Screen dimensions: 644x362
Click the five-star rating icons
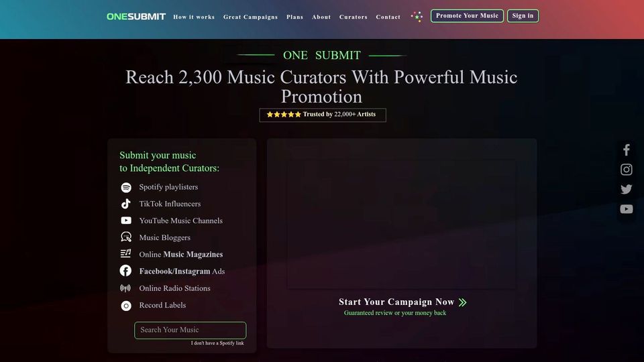(284, 115)
